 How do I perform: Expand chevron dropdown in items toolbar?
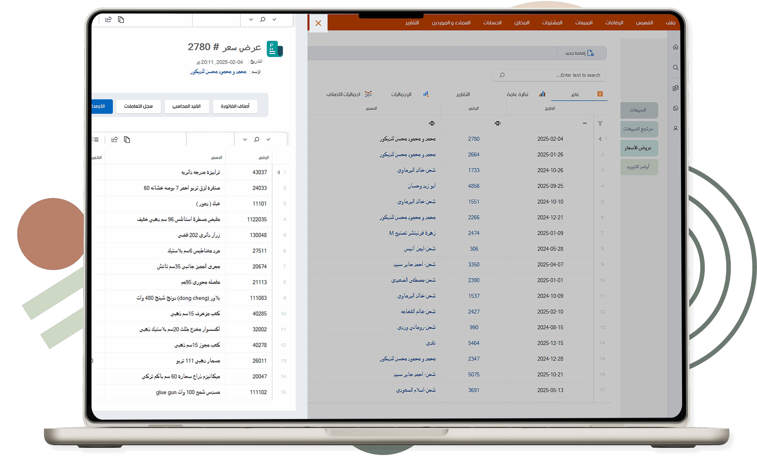tap(245, 140)
